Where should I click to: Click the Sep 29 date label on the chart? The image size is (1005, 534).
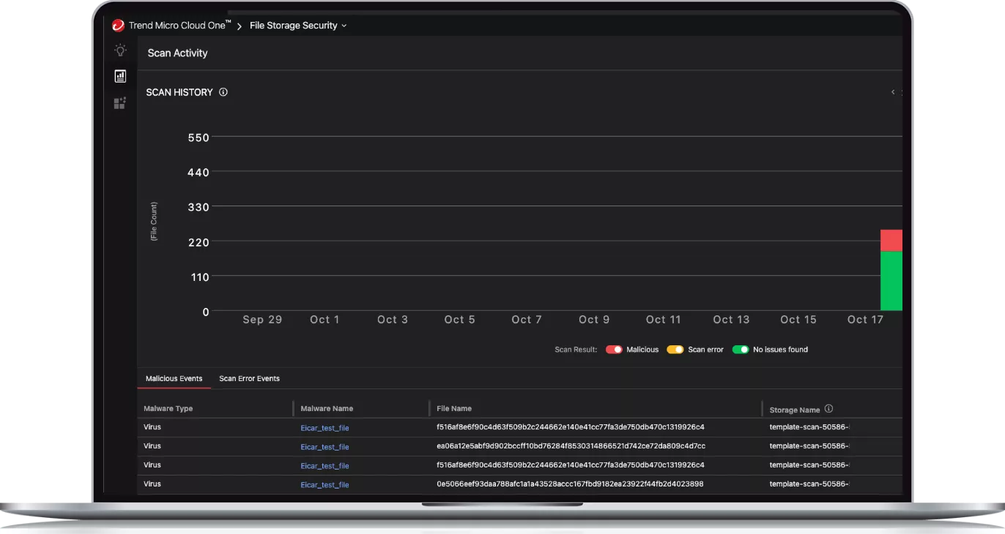tap(262, 320)
